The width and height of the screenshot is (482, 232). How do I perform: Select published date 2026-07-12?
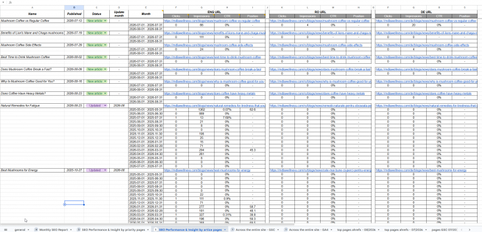point(74,21)
